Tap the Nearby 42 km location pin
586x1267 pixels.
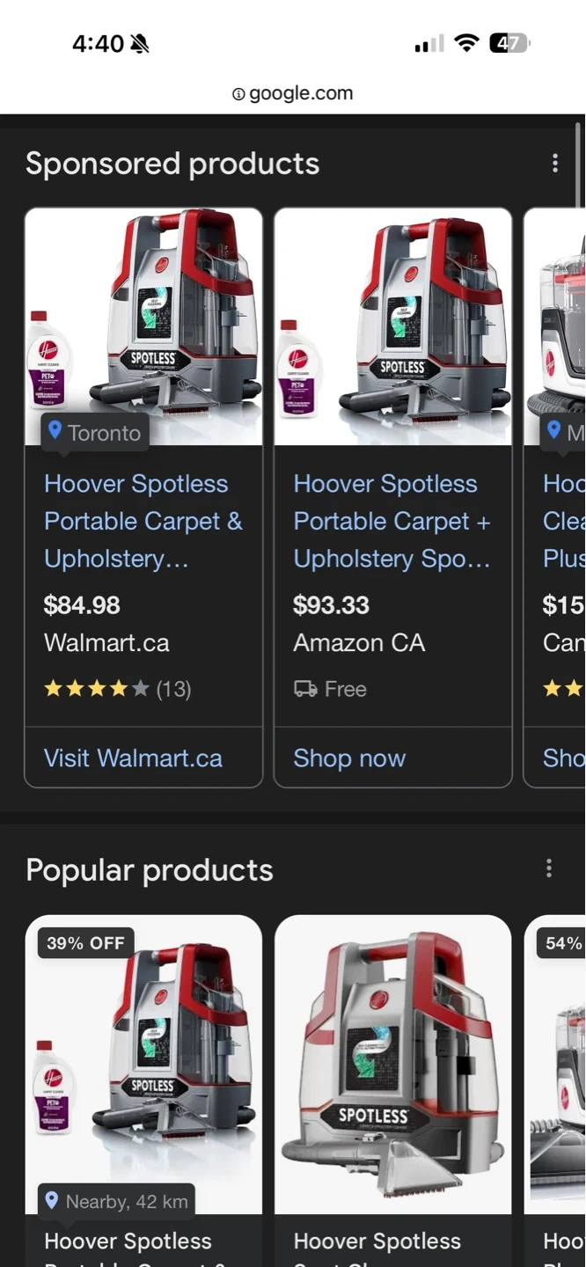52,1200
